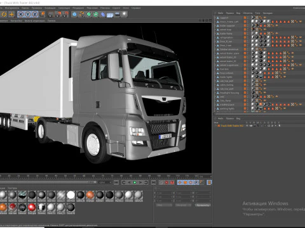Image resolution: width=305 pixels, height=228 pixels.
Task: Step back one frame
Action: 129,182
